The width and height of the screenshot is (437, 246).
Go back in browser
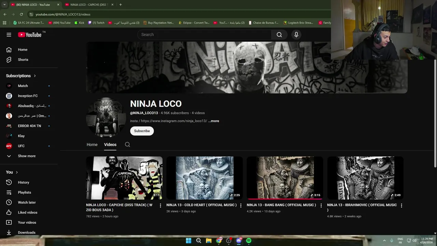click(x=5, y=14)
